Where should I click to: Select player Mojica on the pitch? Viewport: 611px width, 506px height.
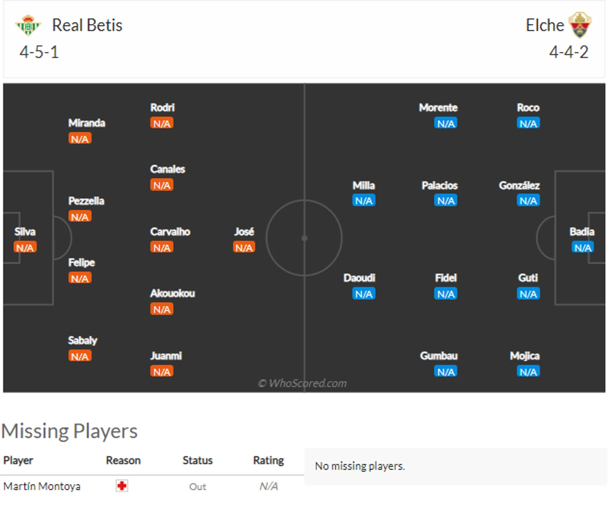point(524,356)
